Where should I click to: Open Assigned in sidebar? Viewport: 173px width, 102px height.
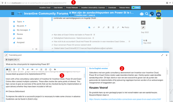(x=21, y=42)
